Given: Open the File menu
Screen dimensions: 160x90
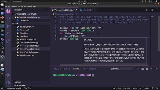Looking at the screenshot, I should coord(6,6).
